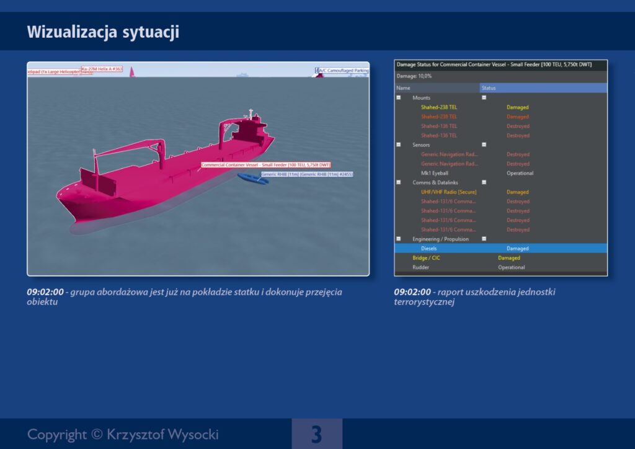Select the Mk1 Eyeball sensor row
Viewport: 635px width, 449px height.
[x=434, y=173]
